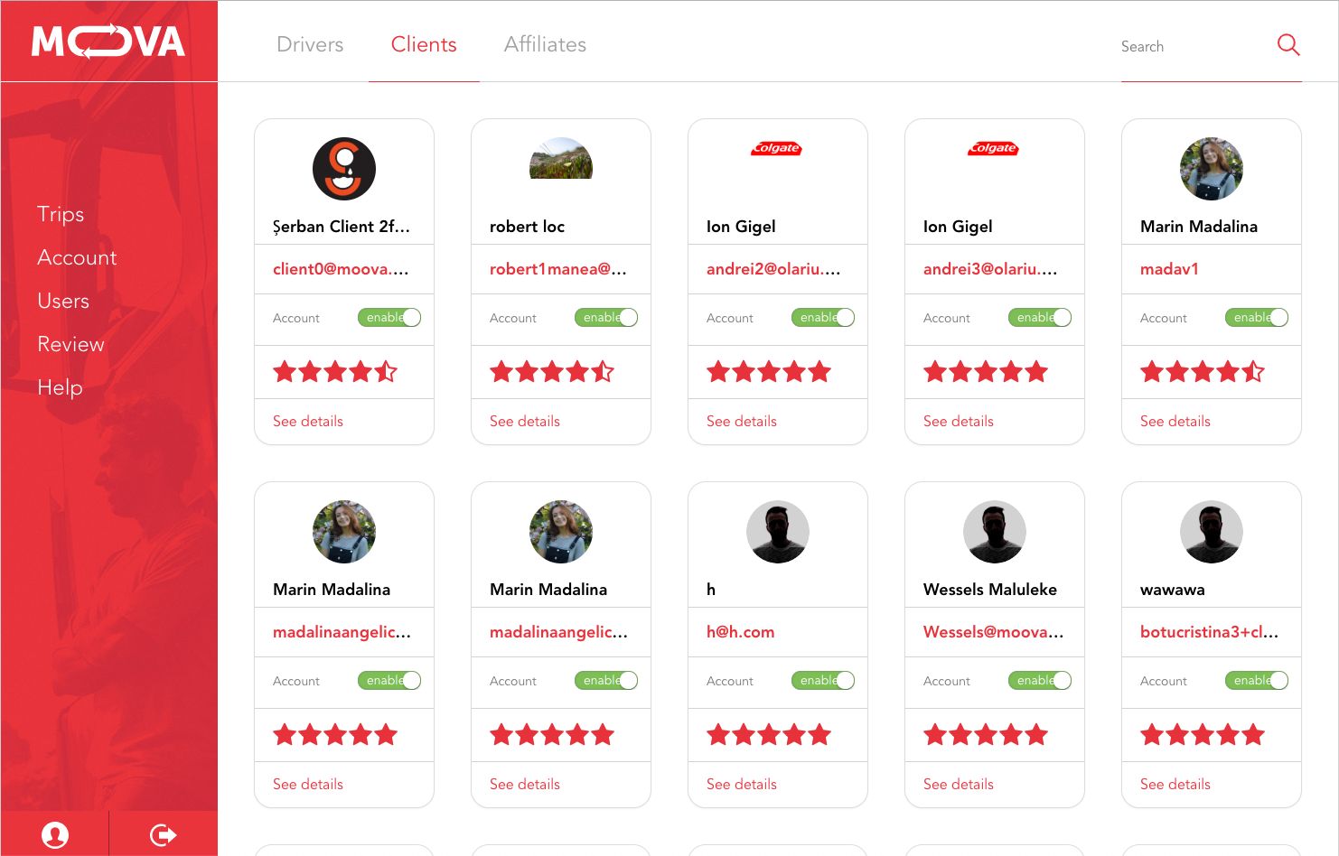Click the logout icon in sidebar
Image resolution: width=1339 pixels, height=856 pixels.
pyautogui.click(x=163, y=834)
